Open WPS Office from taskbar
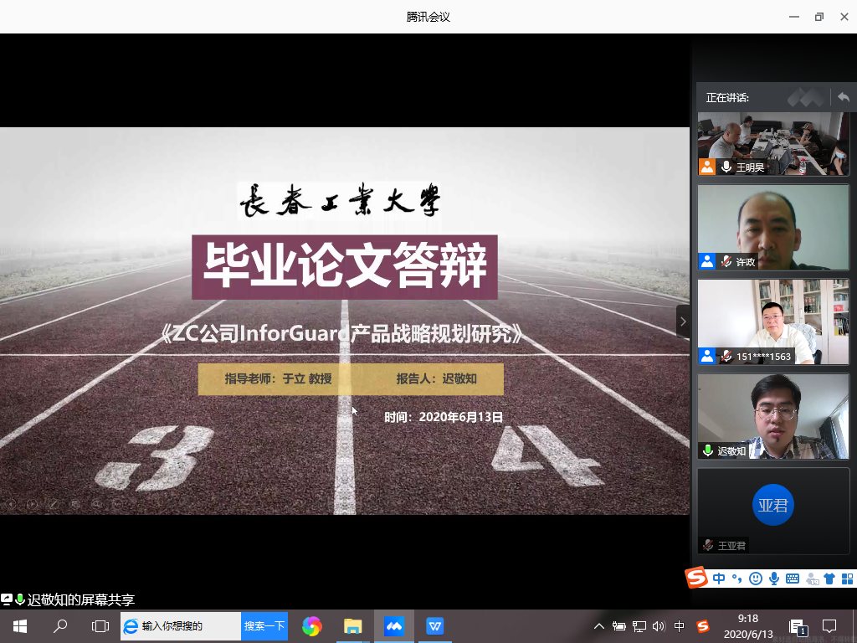Viewport: 857px width, 643px height. point(435,626)
